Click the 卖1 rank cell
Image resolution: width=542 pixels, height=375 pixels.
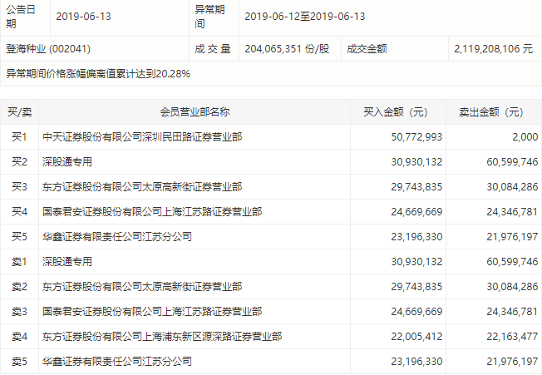[x=19, y=262]
